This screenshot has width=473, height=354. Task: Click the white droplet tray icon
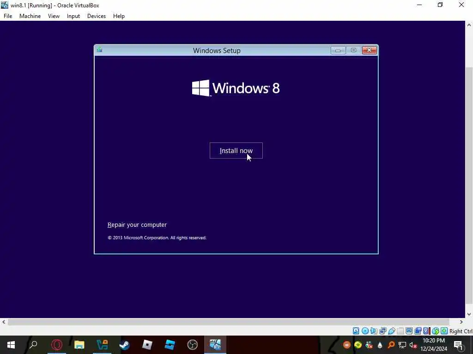point(380,345)
